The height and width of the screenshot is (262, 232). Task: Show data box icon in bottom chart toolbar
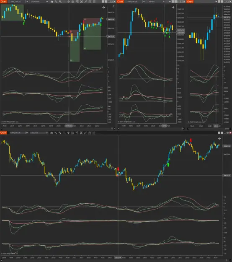tap(72, 133)
